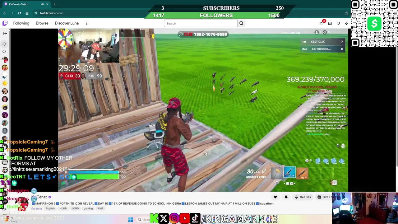Open the three-dot more menu
The width and height of the screenshot is (398, 224).
pyautogui.click(x=87, y=23)
